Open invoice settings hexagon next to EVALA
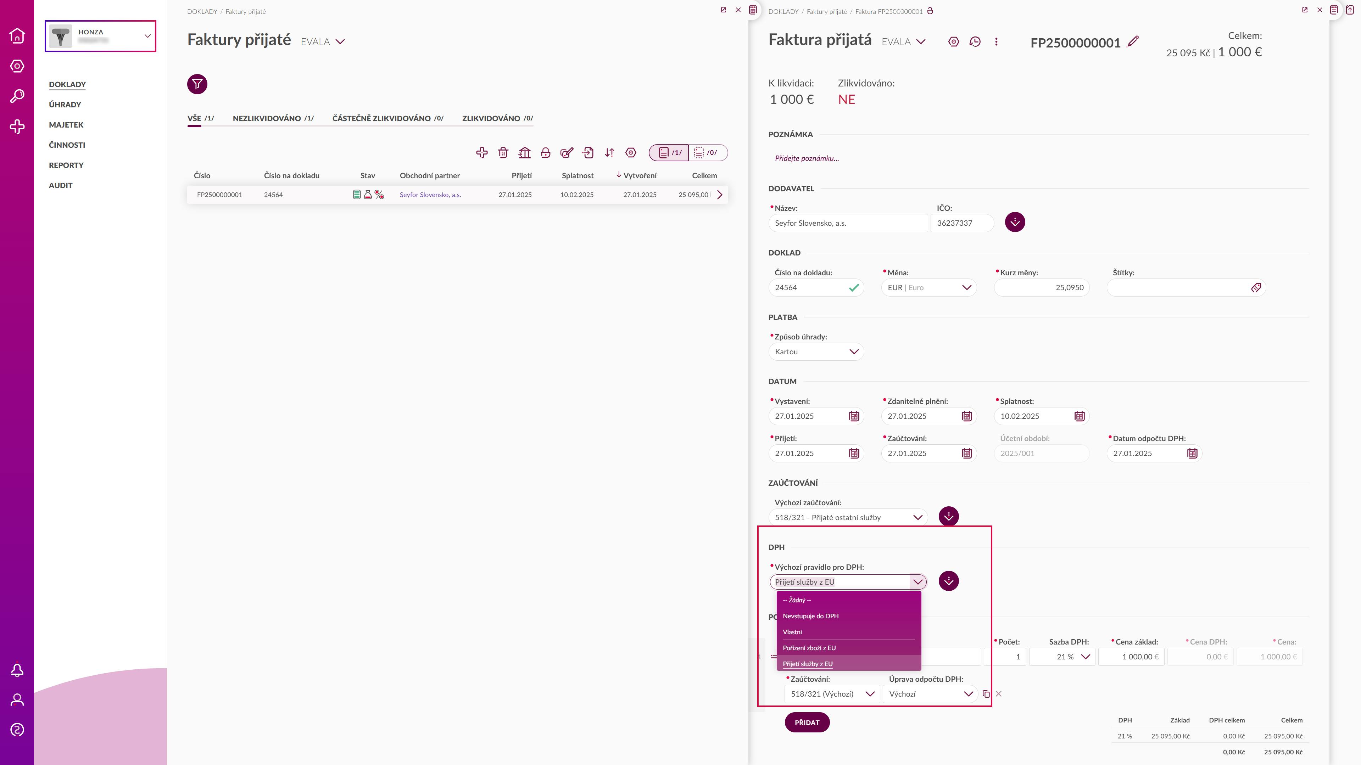 pyautogui.click(x=954, y=42)
